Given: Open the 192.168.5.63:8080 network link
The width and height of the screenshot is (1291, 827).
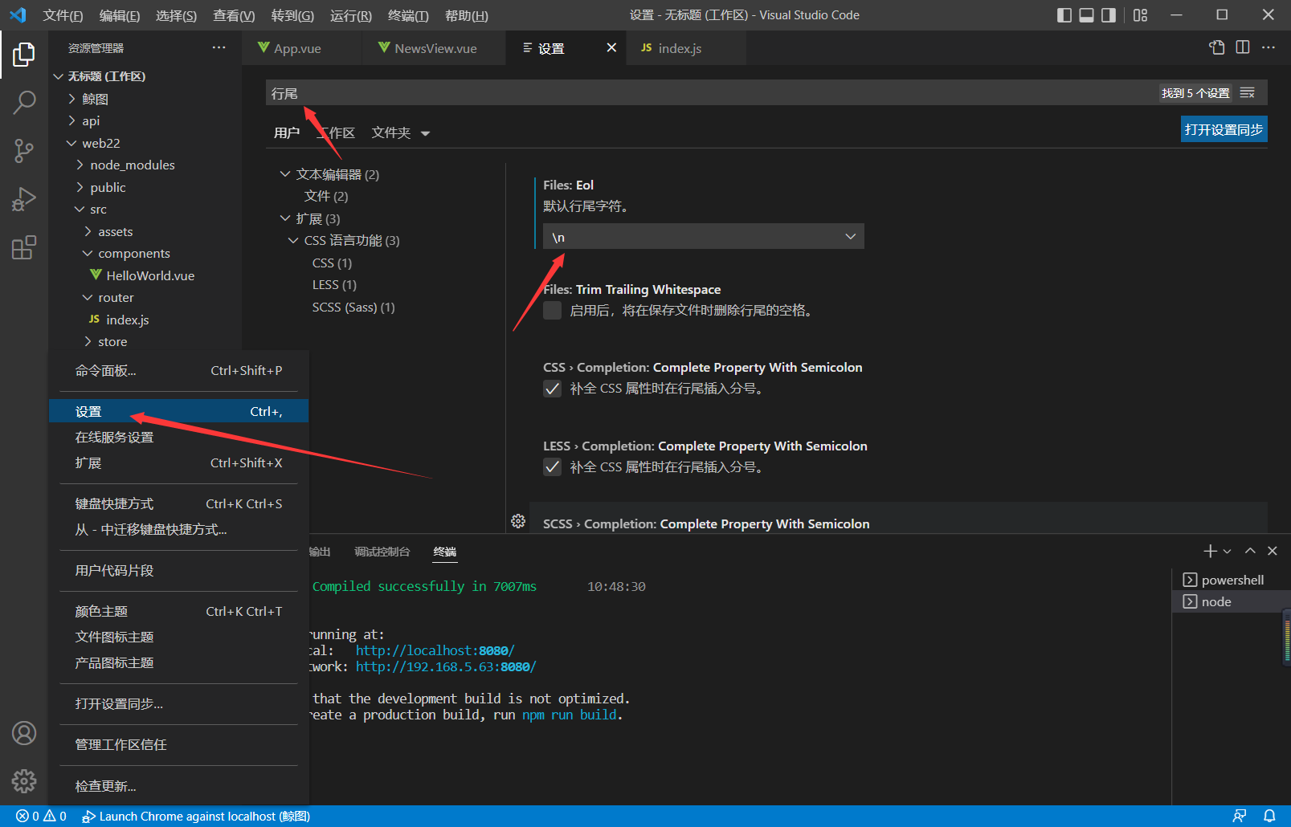Looking at the screenshot, I should tap(446, 666).
